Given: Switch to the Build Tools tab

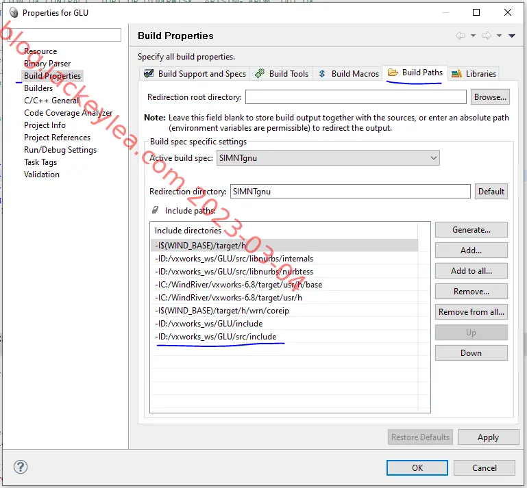Looking at the screenshot, I should pos(282,73).
